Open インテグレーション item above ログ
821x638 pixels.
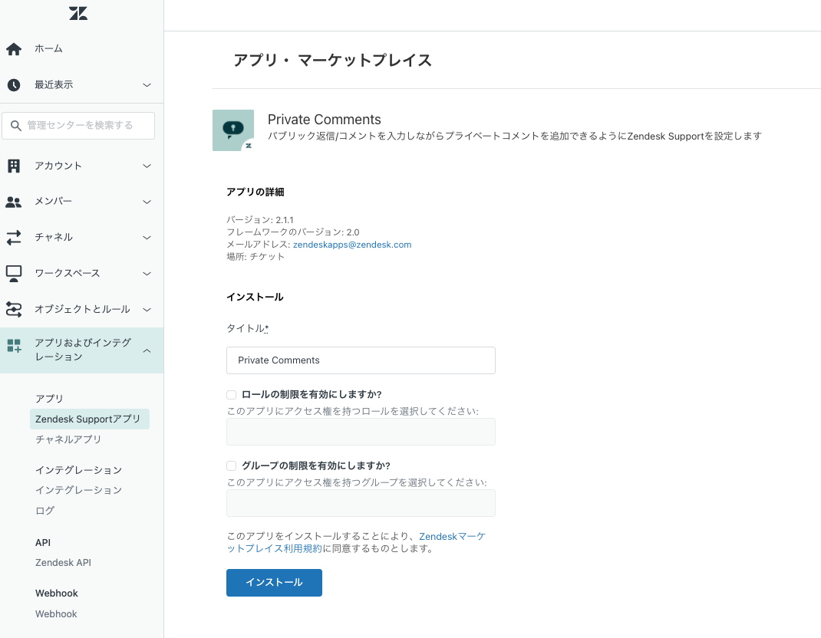pyautogui.click(x=78, y=490)
